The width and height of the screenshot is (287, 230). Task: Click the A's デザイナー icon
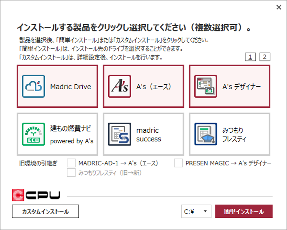206,86
